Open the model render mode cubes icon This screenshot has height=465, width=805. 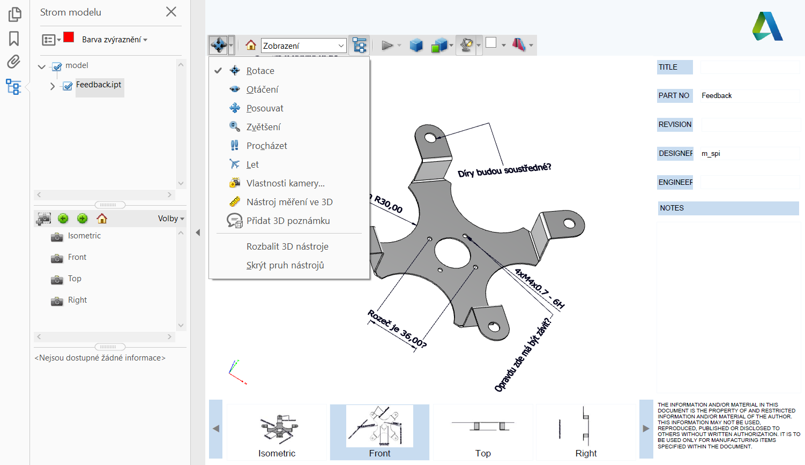click(439, 45)
